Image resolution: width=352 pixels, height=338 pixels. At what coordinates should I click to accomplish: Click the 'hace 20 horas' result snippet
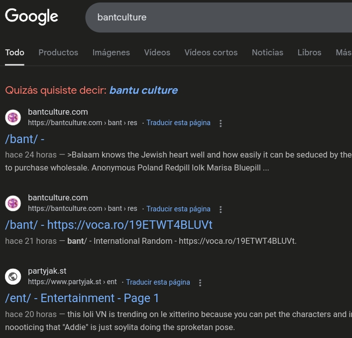tap(178, 321)
